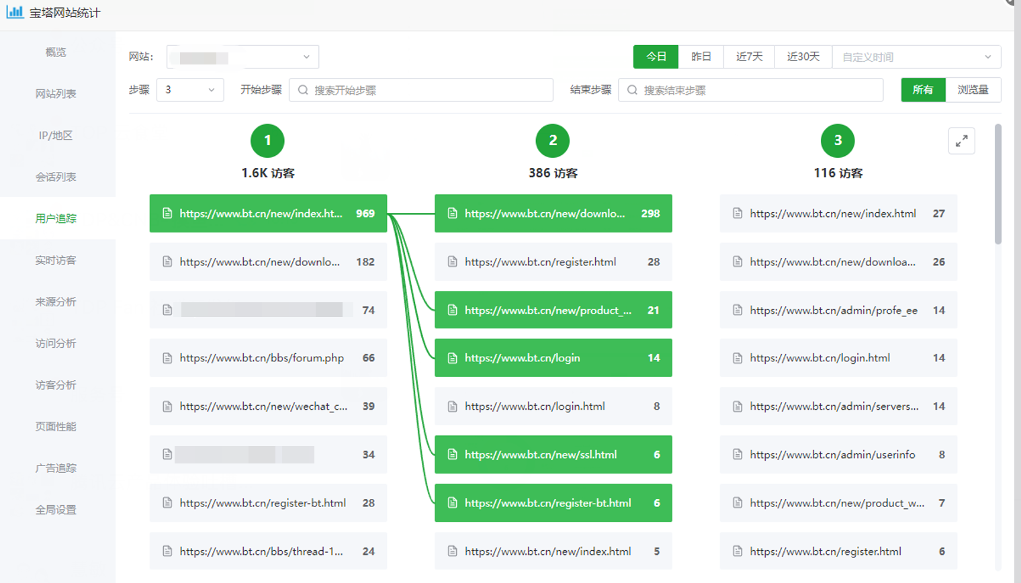The image size is (1021, 583).
Task: Open 会话列表 in sidebar
Action: point(56,177)
